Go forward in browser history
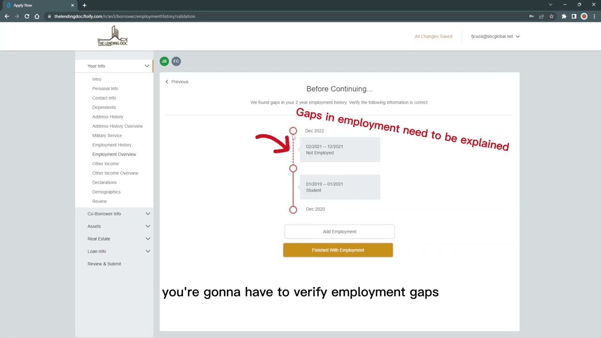601x338 pixels. (17, 16)
